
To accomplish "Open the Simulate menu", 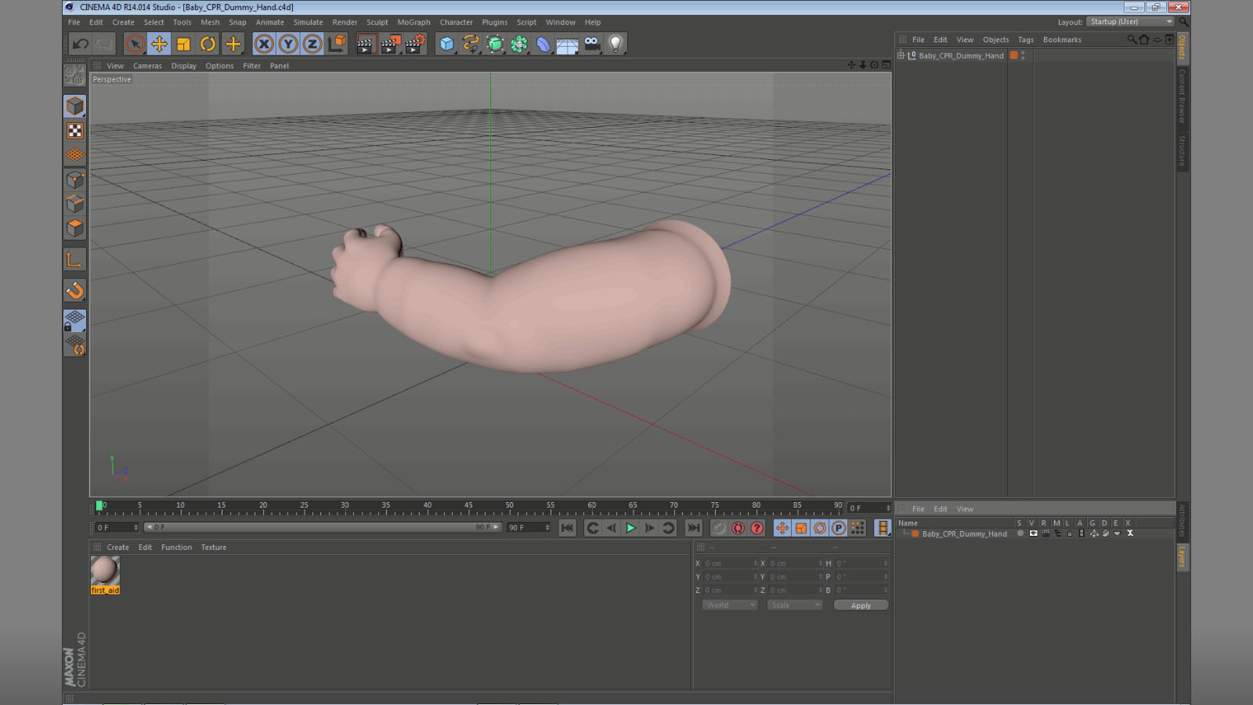I will pos(308,23).
